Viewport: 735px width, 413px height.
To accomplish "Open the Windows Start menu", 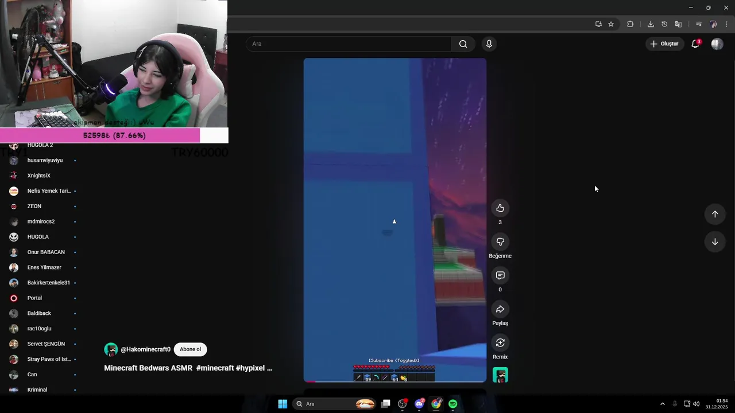I will (283, 404).
